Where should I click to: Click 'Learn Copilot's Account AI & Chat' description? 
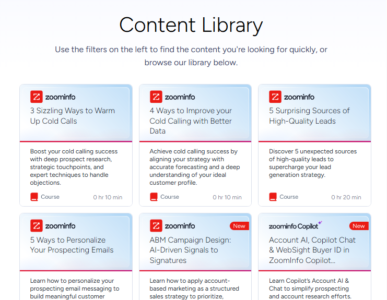(x=310, y=289)
